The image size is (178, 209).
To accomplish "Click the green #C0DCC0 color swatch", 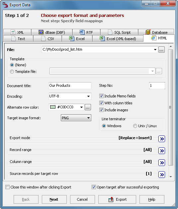I will click(53, 107).
